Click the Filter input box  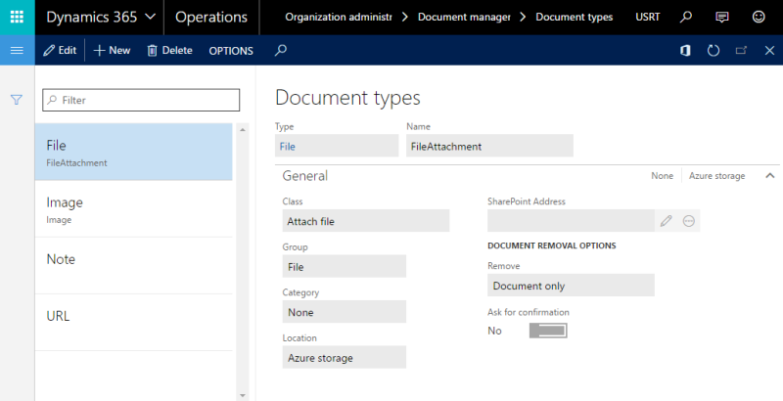tap(141, 100)
